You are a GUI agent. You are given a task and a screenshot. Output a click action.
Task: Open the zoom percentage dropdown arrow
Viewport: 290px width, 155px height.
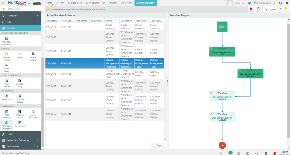coord(280,9)
